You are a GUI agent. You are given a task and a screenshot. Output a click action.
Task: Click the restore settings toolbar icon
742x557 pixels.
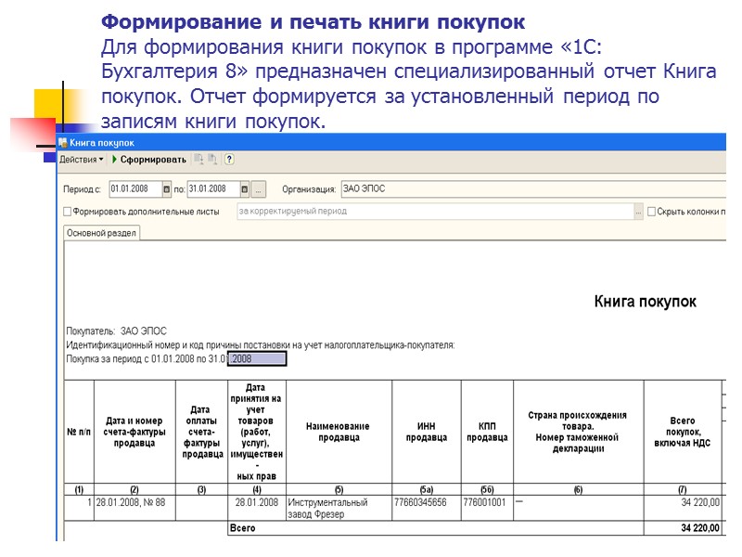tap(198, 159)
